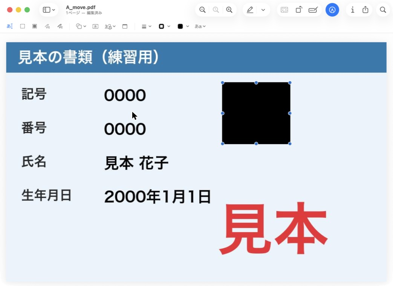Click the rectangle's bottom-center resize handle

(x=256, y=144)
